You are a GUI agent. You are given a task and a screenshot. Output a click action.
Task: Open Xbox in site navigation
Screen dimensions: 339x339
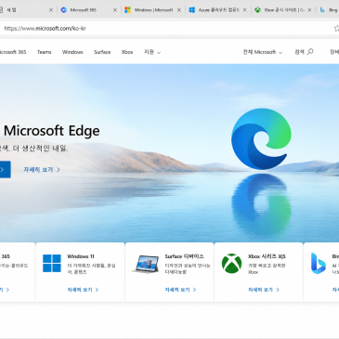[x=127, y=52]
